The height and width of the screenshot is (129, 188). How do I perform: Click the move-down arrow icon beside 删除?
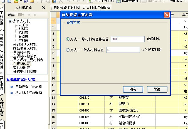tap(35, 15)
